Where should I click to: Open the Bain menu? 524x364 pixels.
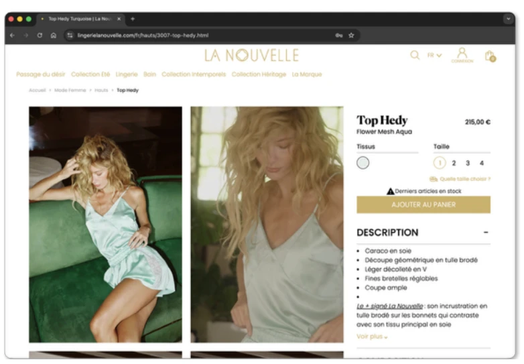149,74
